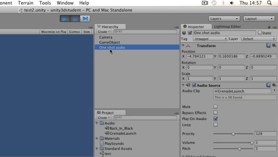The height and width of the screenshot is (157, 278).
Task: Expand the Materials folder
Action: 97,138
